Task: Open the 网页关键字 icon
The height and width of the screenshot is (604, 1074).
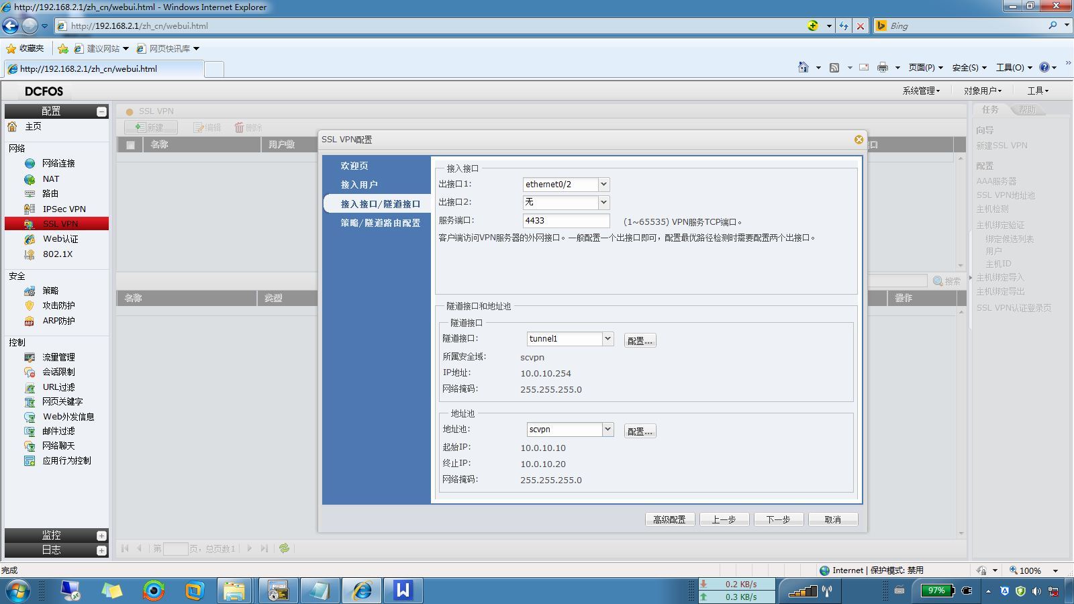Action: point(30,402)
